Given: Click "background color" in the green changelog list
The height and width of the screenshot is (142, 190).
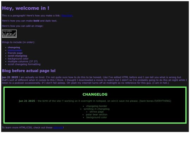Looking at the screenshot, I should pos(96,117).
